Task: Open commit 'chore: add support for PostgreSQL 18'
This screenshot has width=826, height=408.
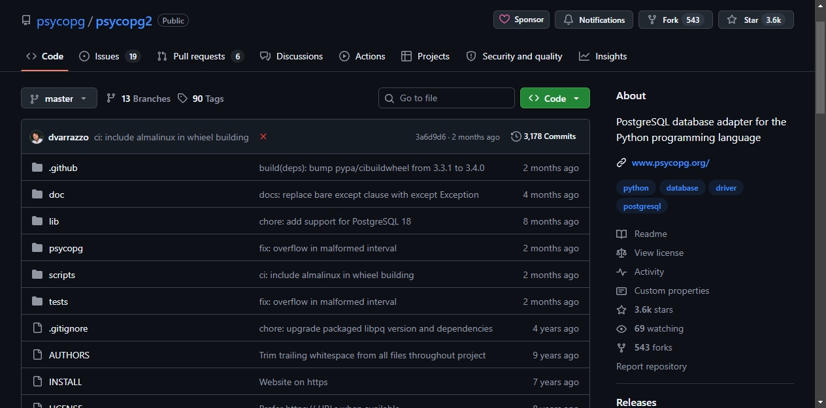Action: pos(335,221)
